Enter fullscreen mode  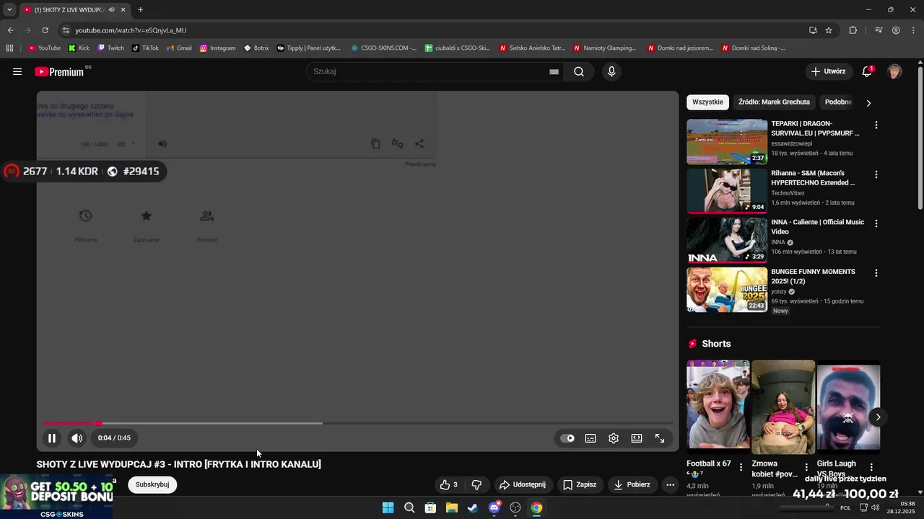[x=660, y=438]
